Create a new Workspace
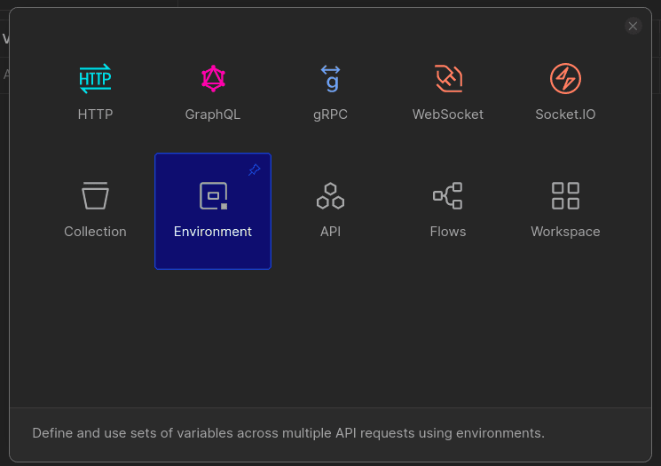Screen dimensions: 661x466 tap(565, 211)
